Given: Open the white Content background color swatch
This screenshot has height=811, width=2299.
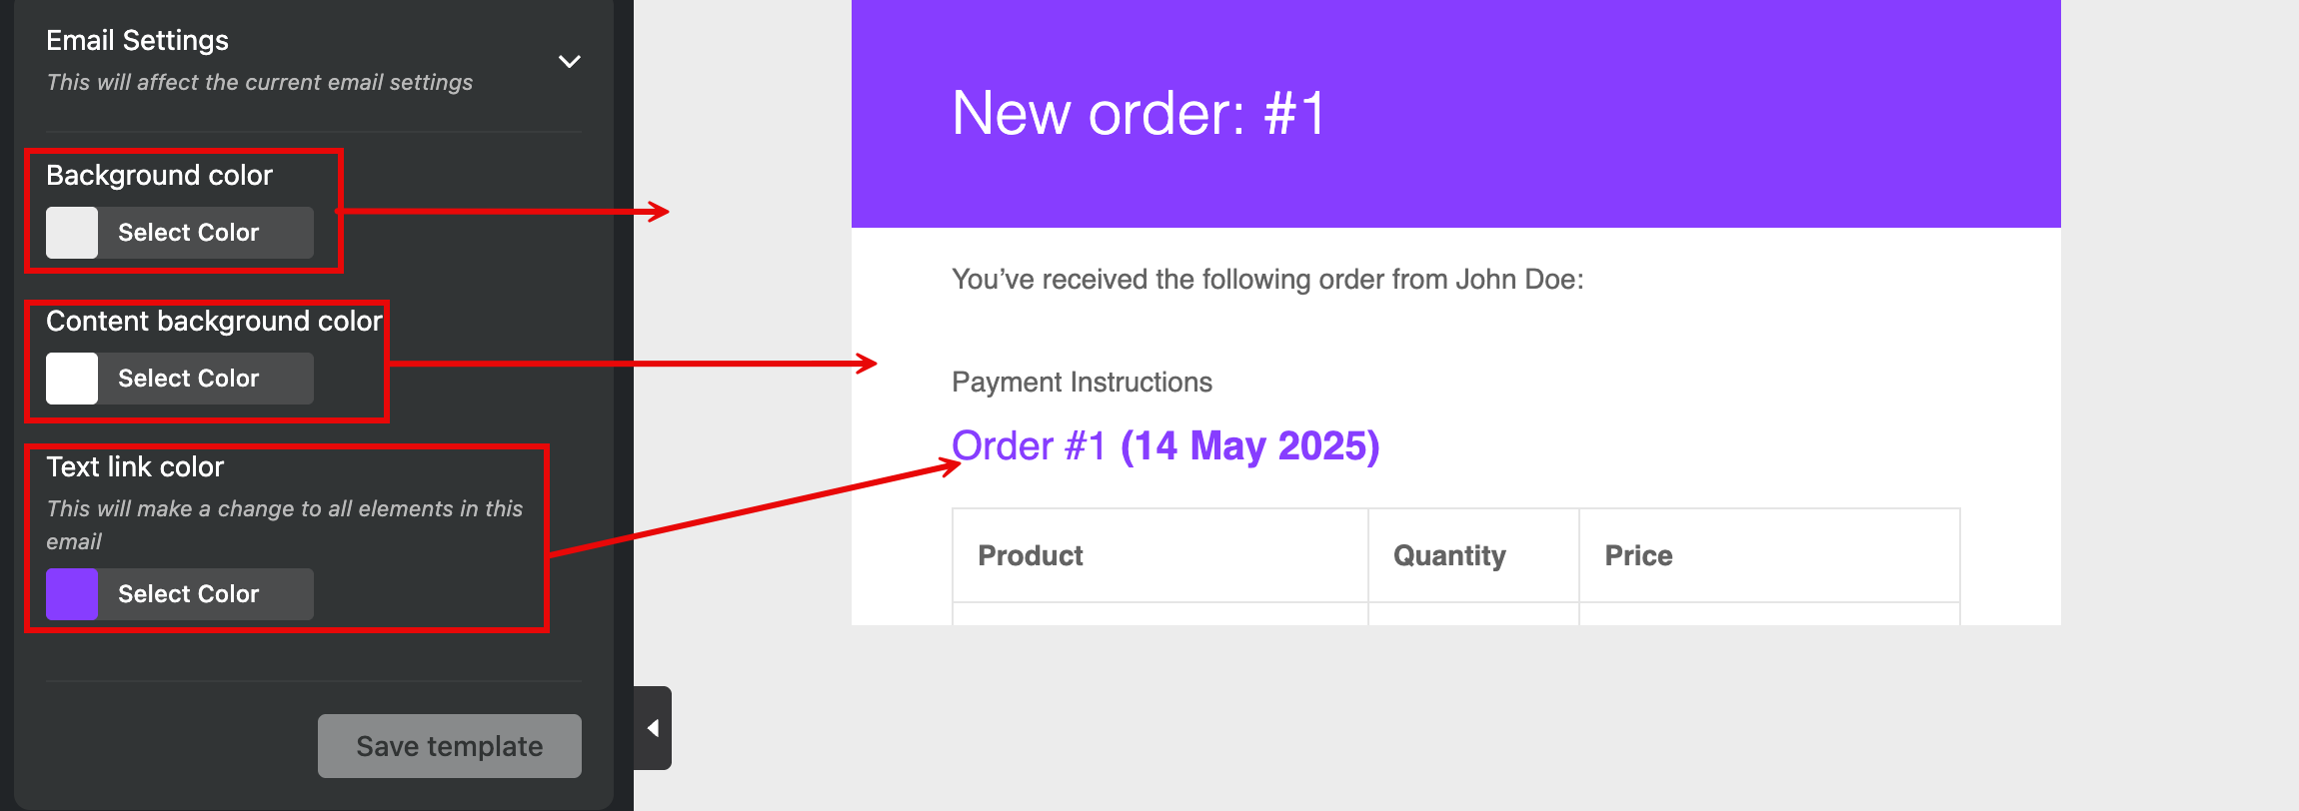Looking at the screenshot, I should click(x=72, y=379).
